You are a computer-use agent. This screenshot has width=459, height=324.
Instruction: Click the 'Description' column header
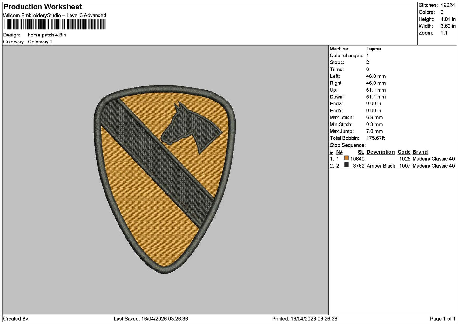(x=381, y=152)
